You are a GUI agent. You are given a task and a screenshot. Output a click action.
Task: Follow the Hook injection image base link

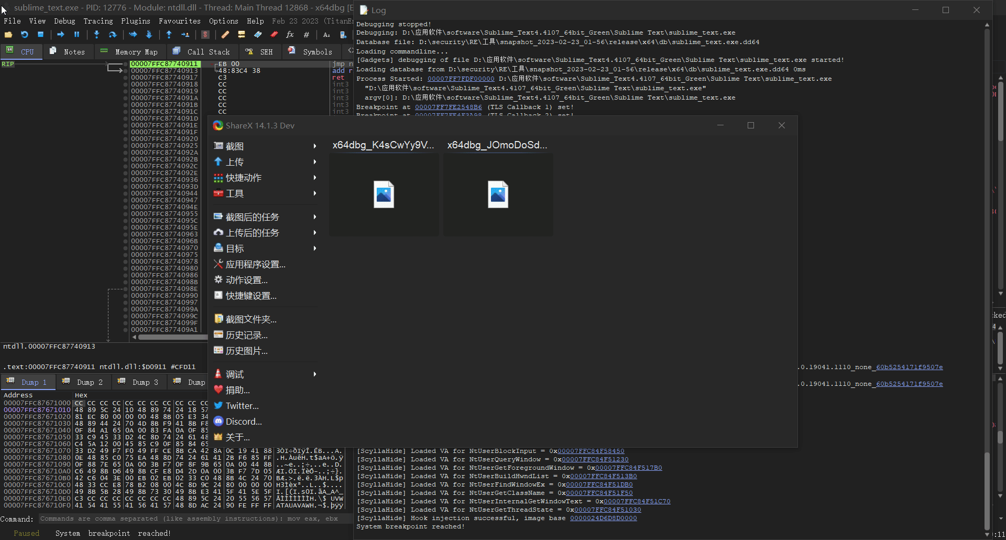click(603, 518)
